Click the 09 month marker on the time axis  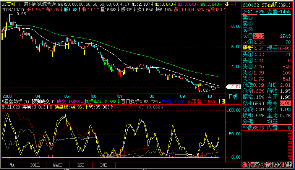(x=182, y=96)
